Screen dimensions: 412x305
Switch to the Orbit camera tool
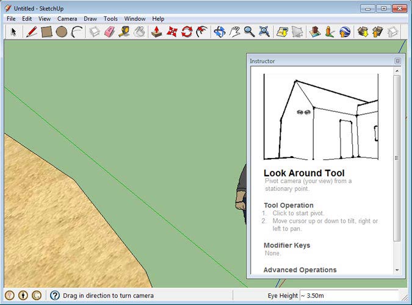pos(220,31)
